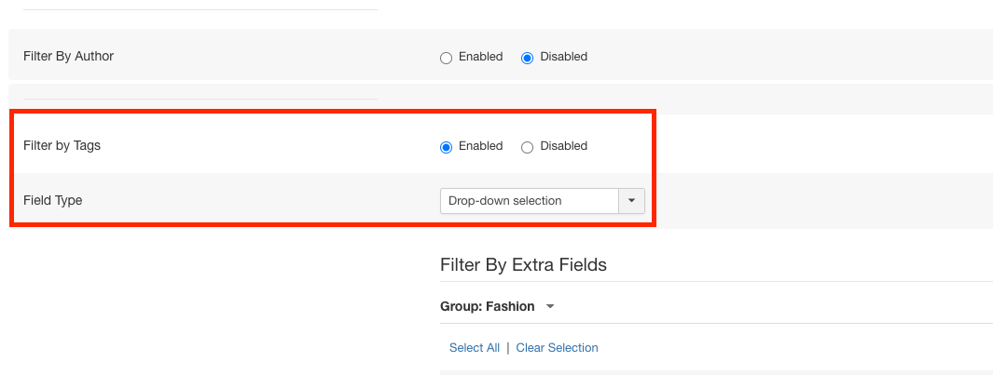Collapse the Group: Fashion caret arrow
993x375 pixels.
click(550, 307)
